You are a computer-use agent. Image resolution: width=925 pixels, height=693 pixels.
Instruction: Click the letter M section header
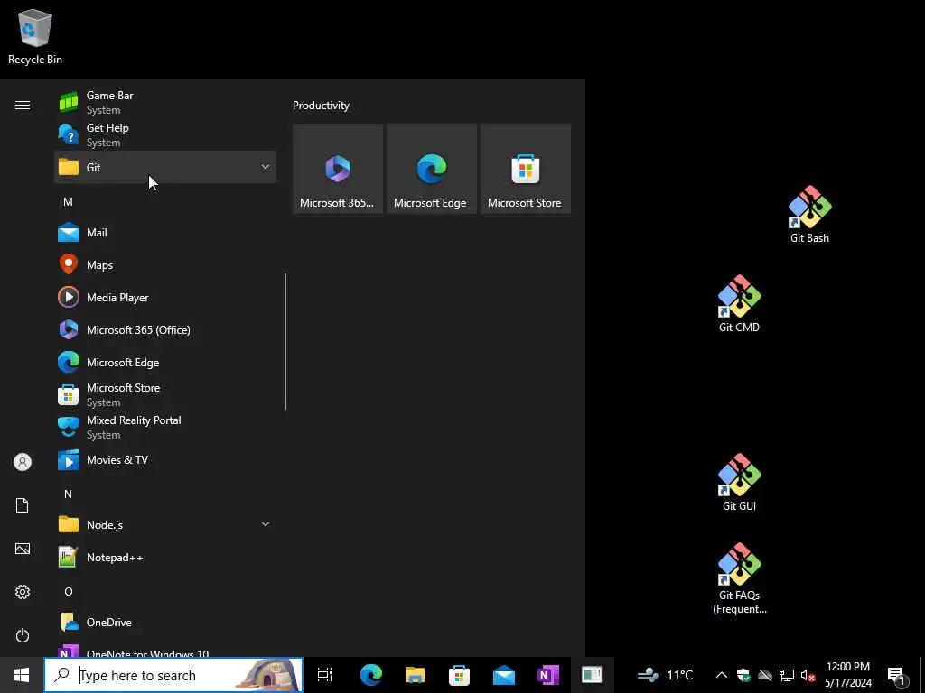tap(68, 202)
